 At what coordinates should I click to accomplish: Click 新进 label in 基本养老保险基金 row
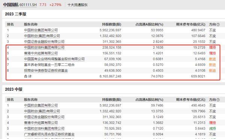(x=212, y=65)
